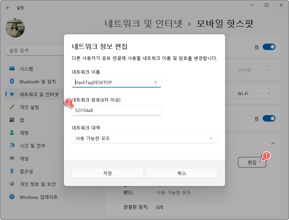Image resolution: width=289 pixels, height=220 pixels.
Task: Collapse the properties section chevron
Action: click(x=273, y=143)
